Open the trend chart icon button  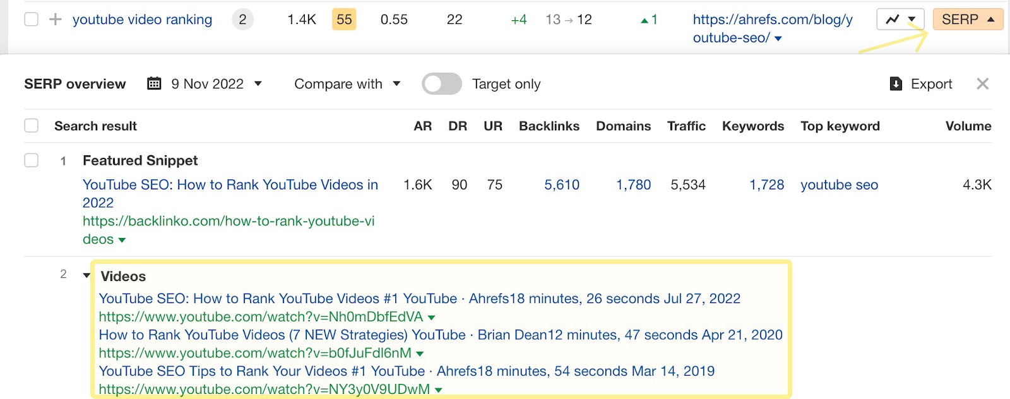(x=900, y=20)
